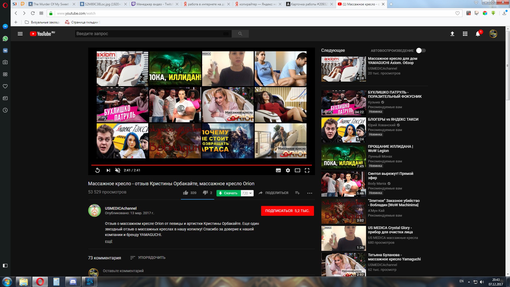
Task: Add page to bookmarks heart in address bar
Action: point(457,13)
